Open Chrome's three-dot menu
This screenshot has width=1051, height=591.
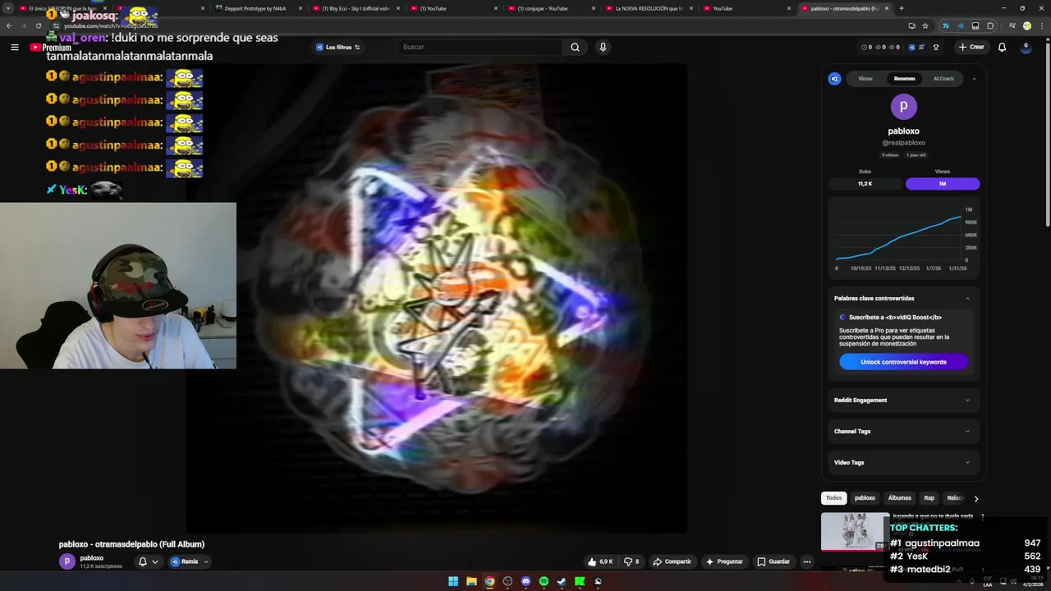tap(1041, 25)
